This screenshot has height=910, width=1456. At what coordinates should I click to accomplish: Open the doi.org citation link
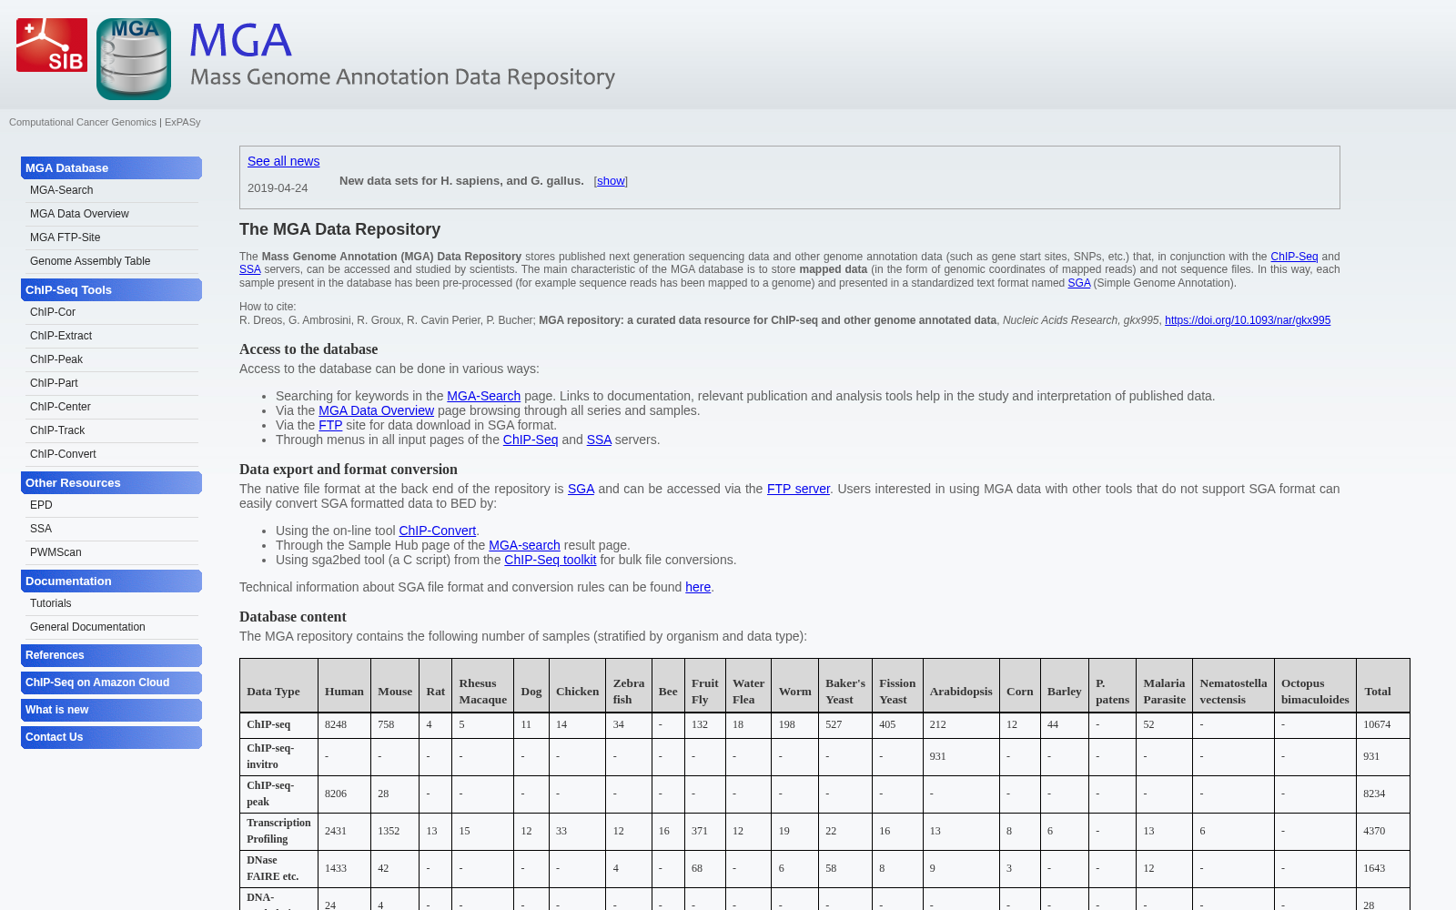click(x=1248, y=320)
